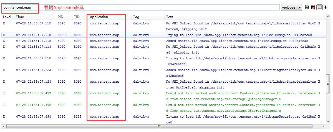Click the timestamp 07-28 11:55:07.498
333x132 pixels.
(x=34, y=105)
